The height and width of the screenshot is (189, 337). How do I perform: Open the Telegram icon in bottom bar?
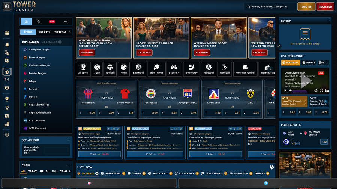tap(266, 183)
